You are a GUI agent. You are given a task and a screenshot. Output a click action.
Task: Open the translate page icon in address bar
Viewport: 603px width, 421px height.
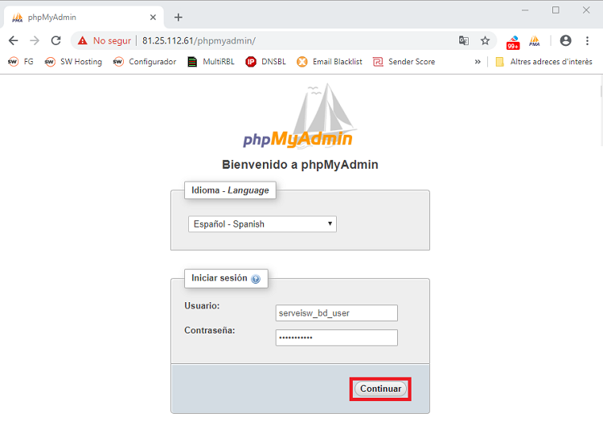coord(464,40)
